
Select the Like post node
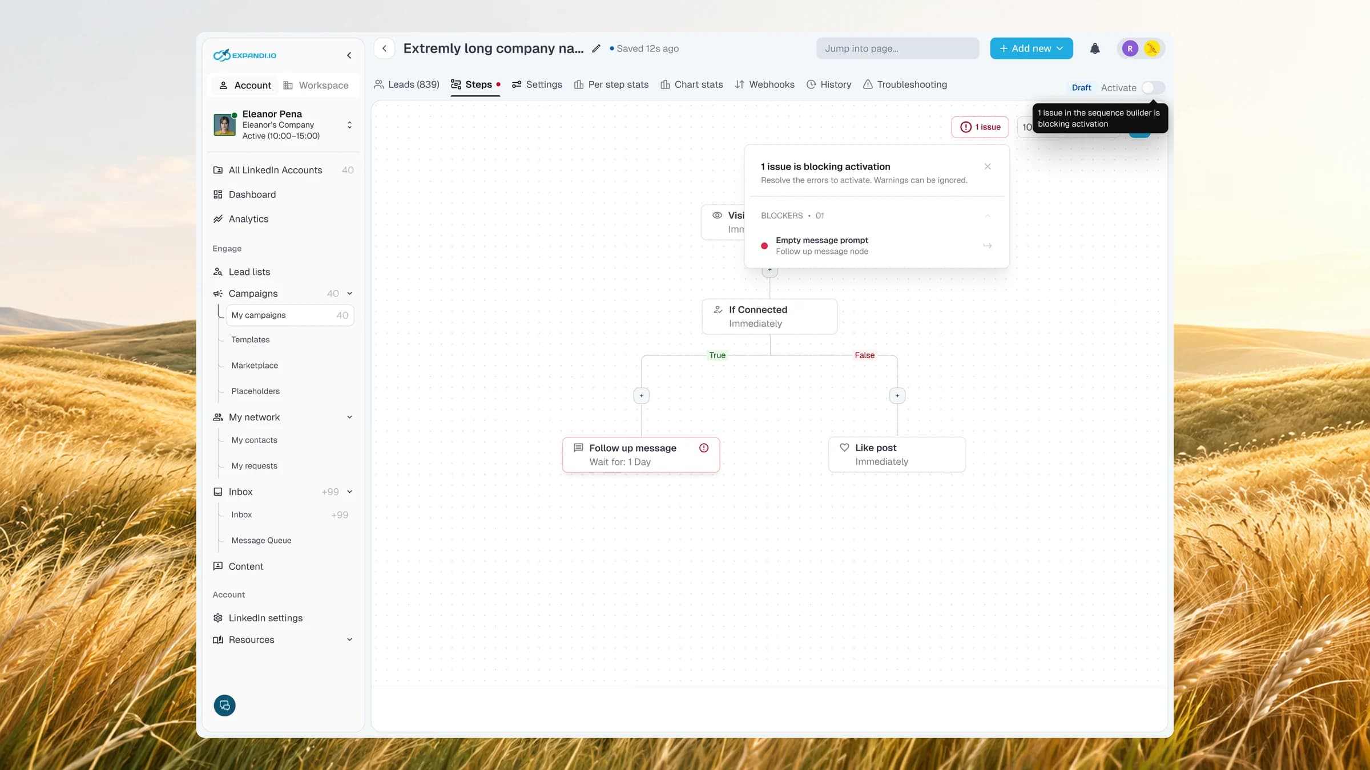coord(897,455)
